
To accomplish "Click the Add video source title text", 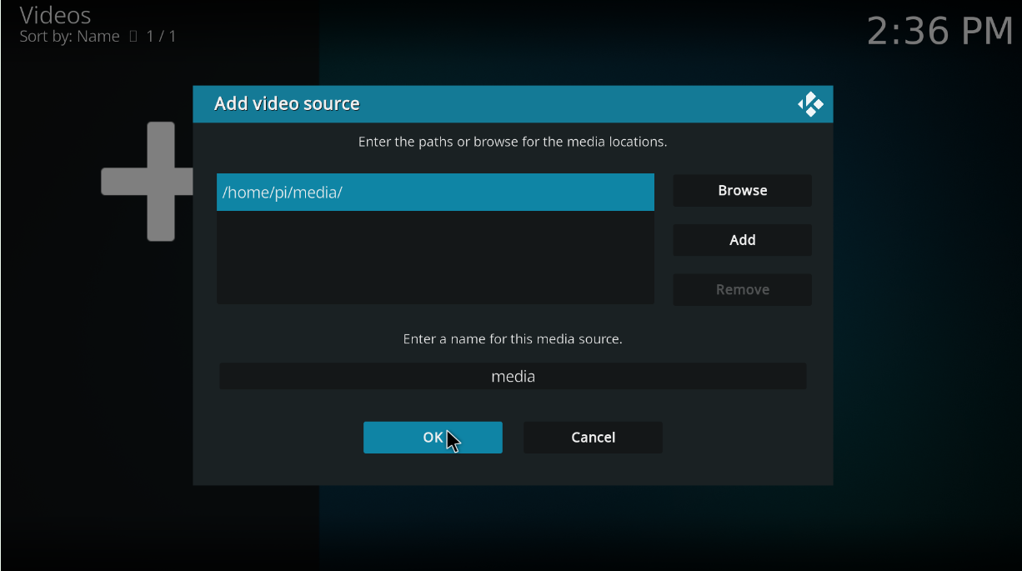I will coord(287,104).
